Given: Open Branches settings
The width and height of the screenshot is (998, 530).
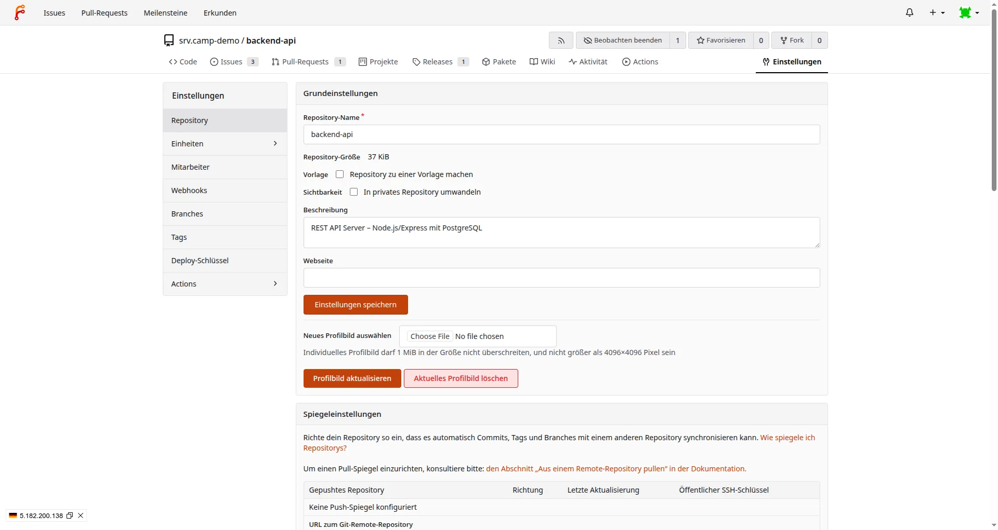Looking at the screenshot, I should 225,214.
